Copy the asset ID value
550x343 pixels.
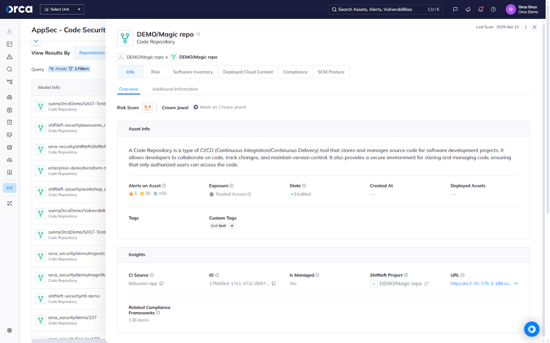point(274,284)
